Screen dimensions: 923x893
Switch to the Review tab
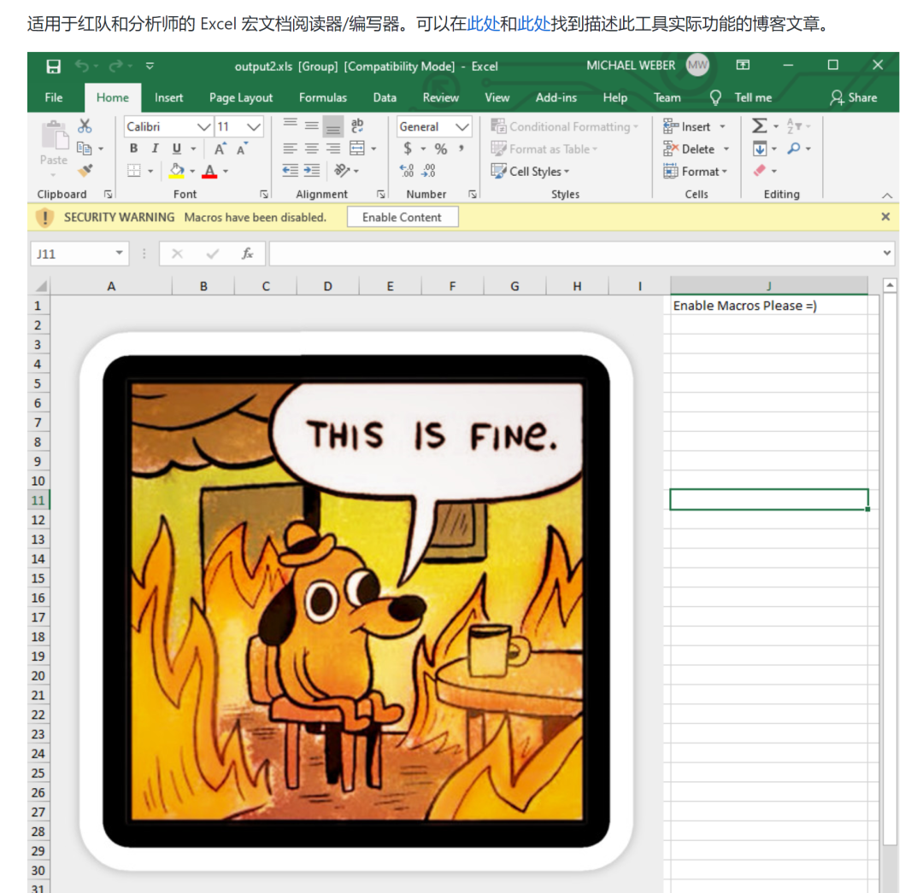(x=440, y=97)
